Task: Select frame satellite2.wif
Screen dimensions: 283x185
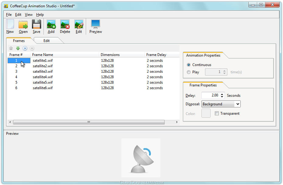Action: coord(43,66)
